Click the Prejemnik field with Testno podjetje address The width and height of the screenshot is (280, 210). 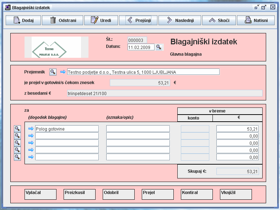pyautogui.click(x=143, y=72)
